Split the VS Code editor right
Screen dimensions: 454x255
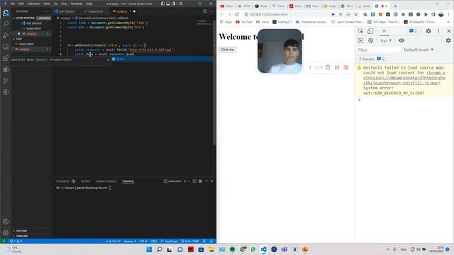coord(205,11)
